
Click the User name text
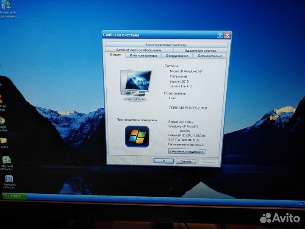(x=172, y=98)
